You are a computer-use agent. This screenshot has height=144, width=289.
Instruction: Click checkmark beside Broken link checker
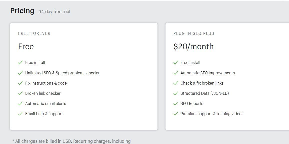20,93
